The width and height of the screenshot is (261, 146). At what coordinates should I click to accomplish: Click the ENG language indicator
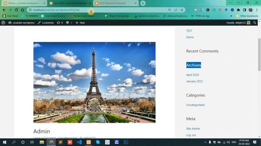click(234, 142)
